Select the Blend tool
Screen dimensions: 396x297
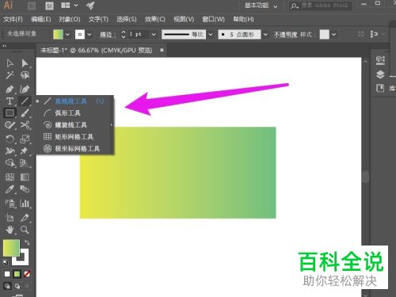25,189
